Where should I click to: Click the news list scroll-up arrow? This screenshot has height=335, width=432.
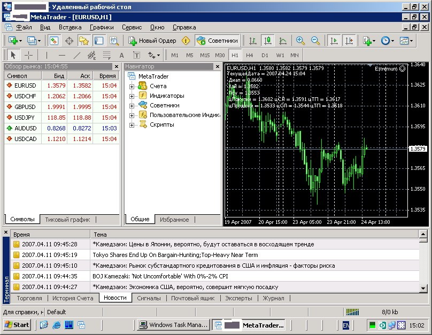[423, 234]
